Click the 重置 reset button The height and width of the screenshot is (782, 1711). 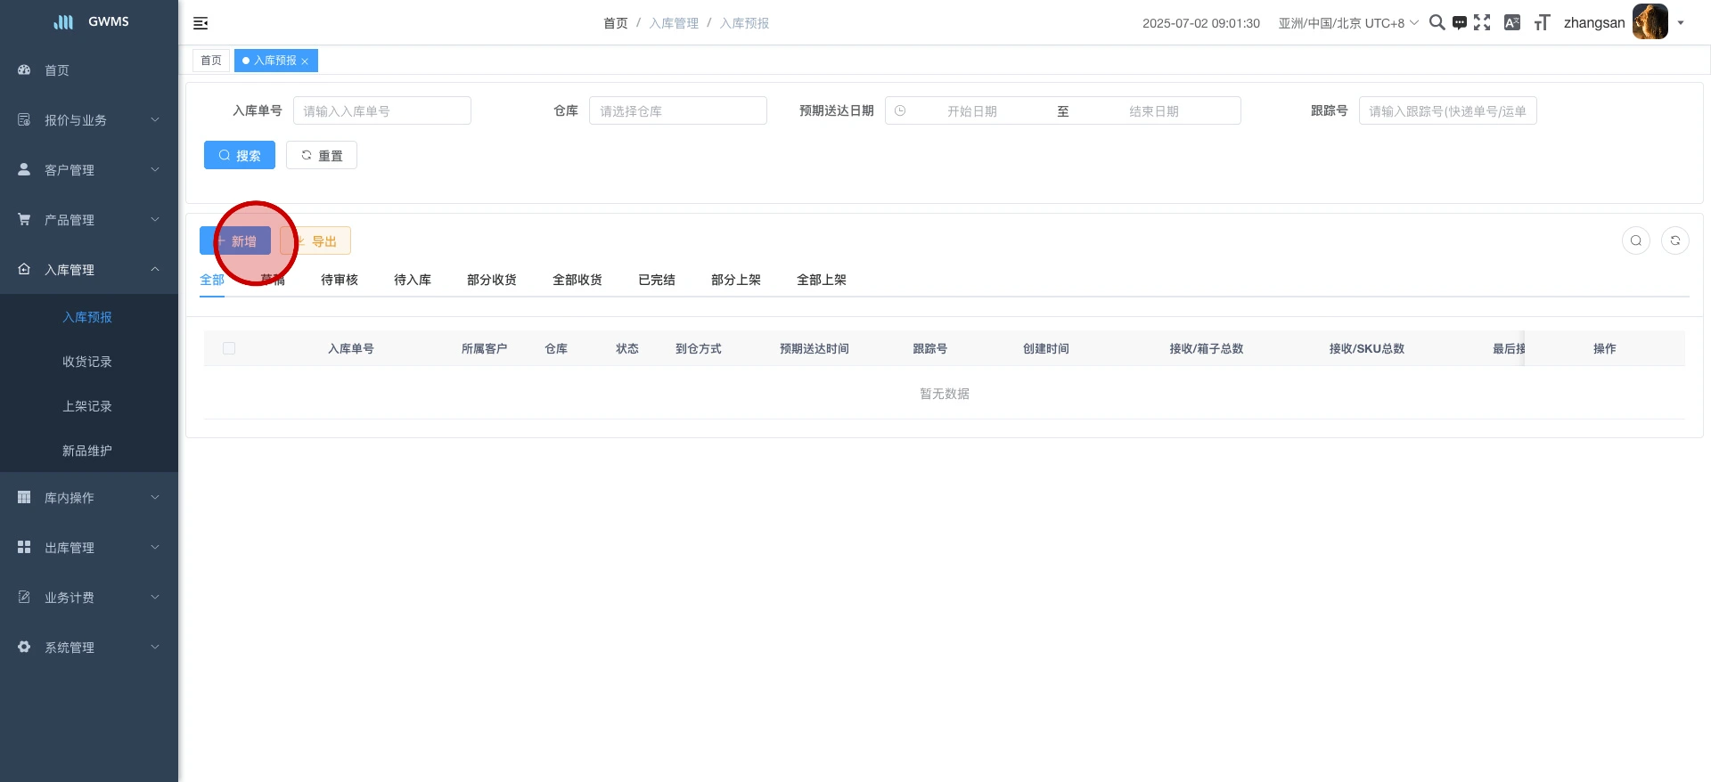coord(322,155)
